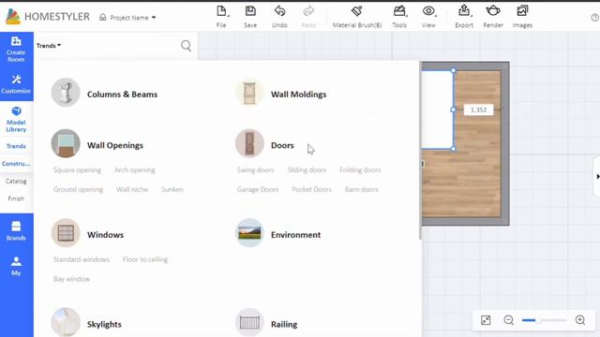Viewport: 600px width, 337px height.
Task: Click the fit-to-screen icon
Action: [486, 320]
